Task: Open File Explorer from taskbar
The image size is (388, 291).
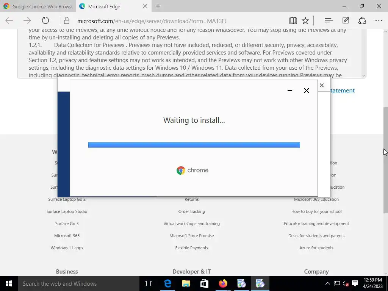Action: 186,283
